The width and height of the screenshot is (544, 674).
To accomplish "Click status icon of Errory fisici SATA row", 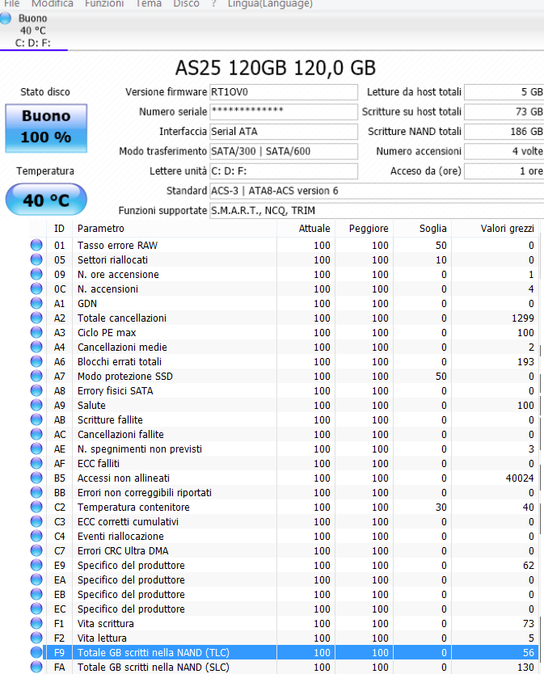I will point(36,390).
